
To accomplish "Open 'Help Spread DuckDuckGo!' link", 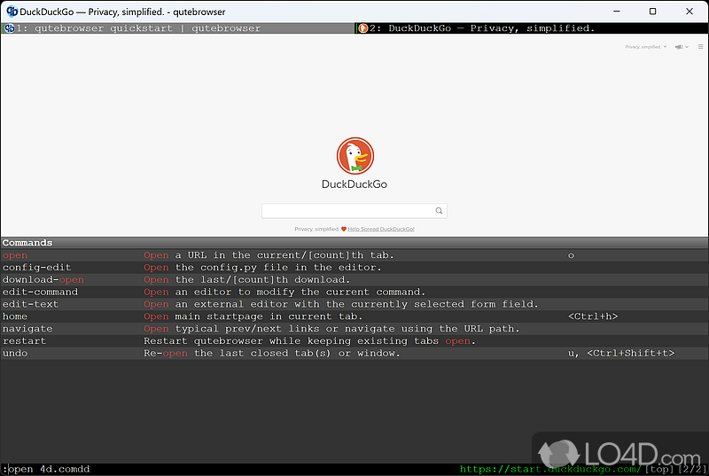I will pyautogui.click(x=381, y=230).
